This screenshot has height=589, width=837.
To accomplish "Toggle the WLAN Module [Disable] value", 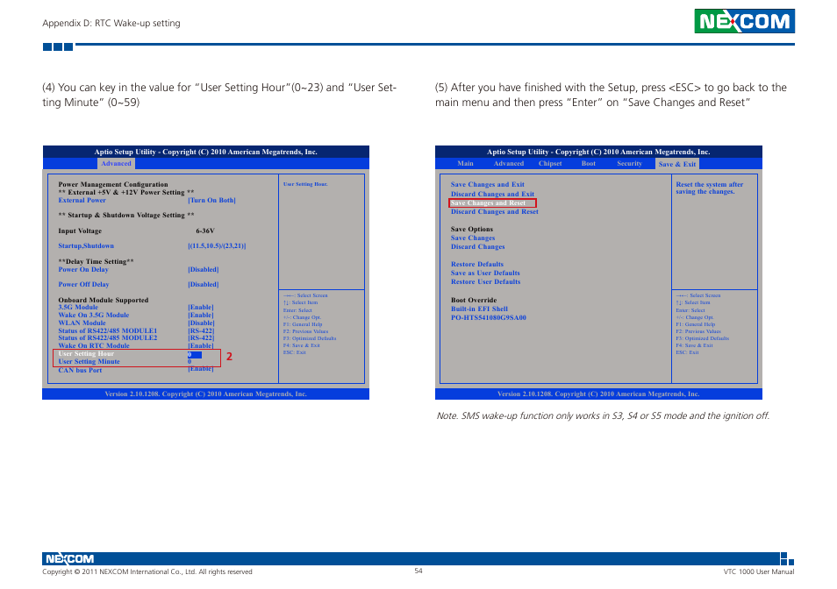I will (x=201, y=323).
